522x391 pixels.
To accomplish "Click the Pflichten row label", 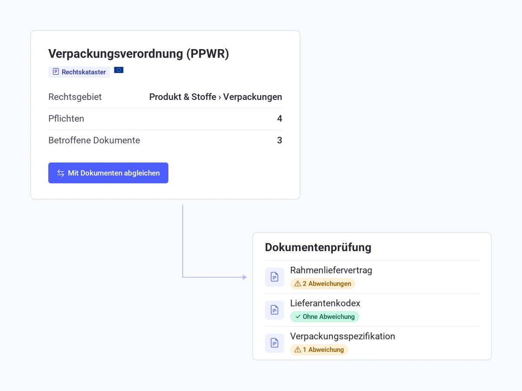I will click(66, 119).
